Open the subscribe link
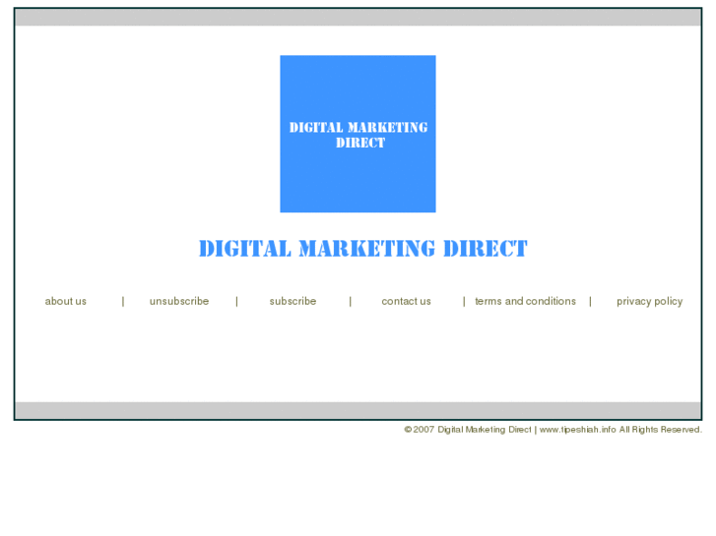716x536 pixels. (293, 301)
